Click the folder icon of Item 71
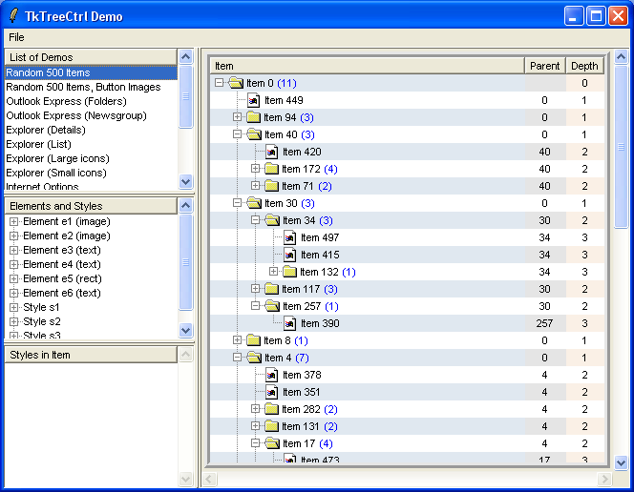Image resolution: width=634 pixels, height=492 pixels. point(272,186)
